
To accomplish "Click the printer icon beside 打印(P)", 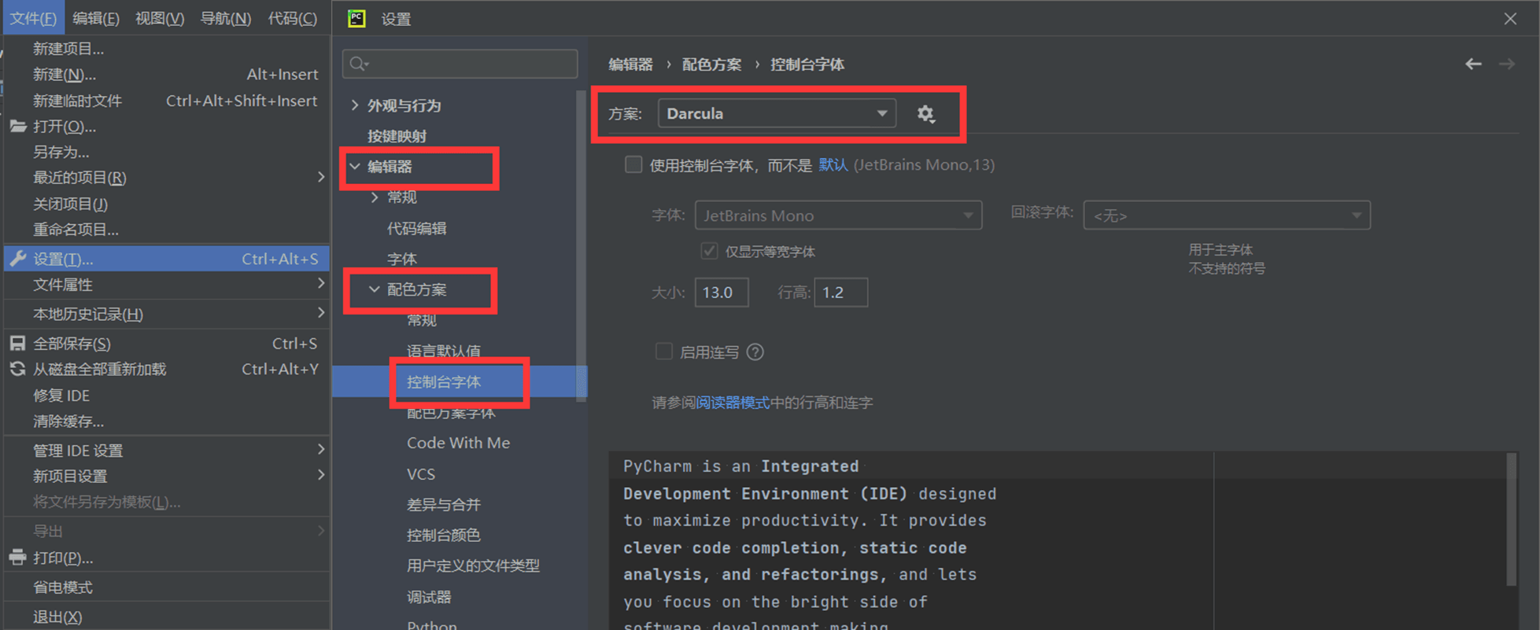I will 18,558.
